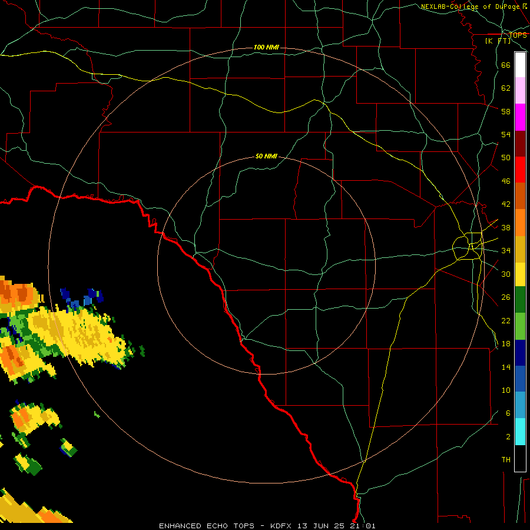Click the legend value "58"
This screenshot has height=530, width=530.
[x=506, y=111]
